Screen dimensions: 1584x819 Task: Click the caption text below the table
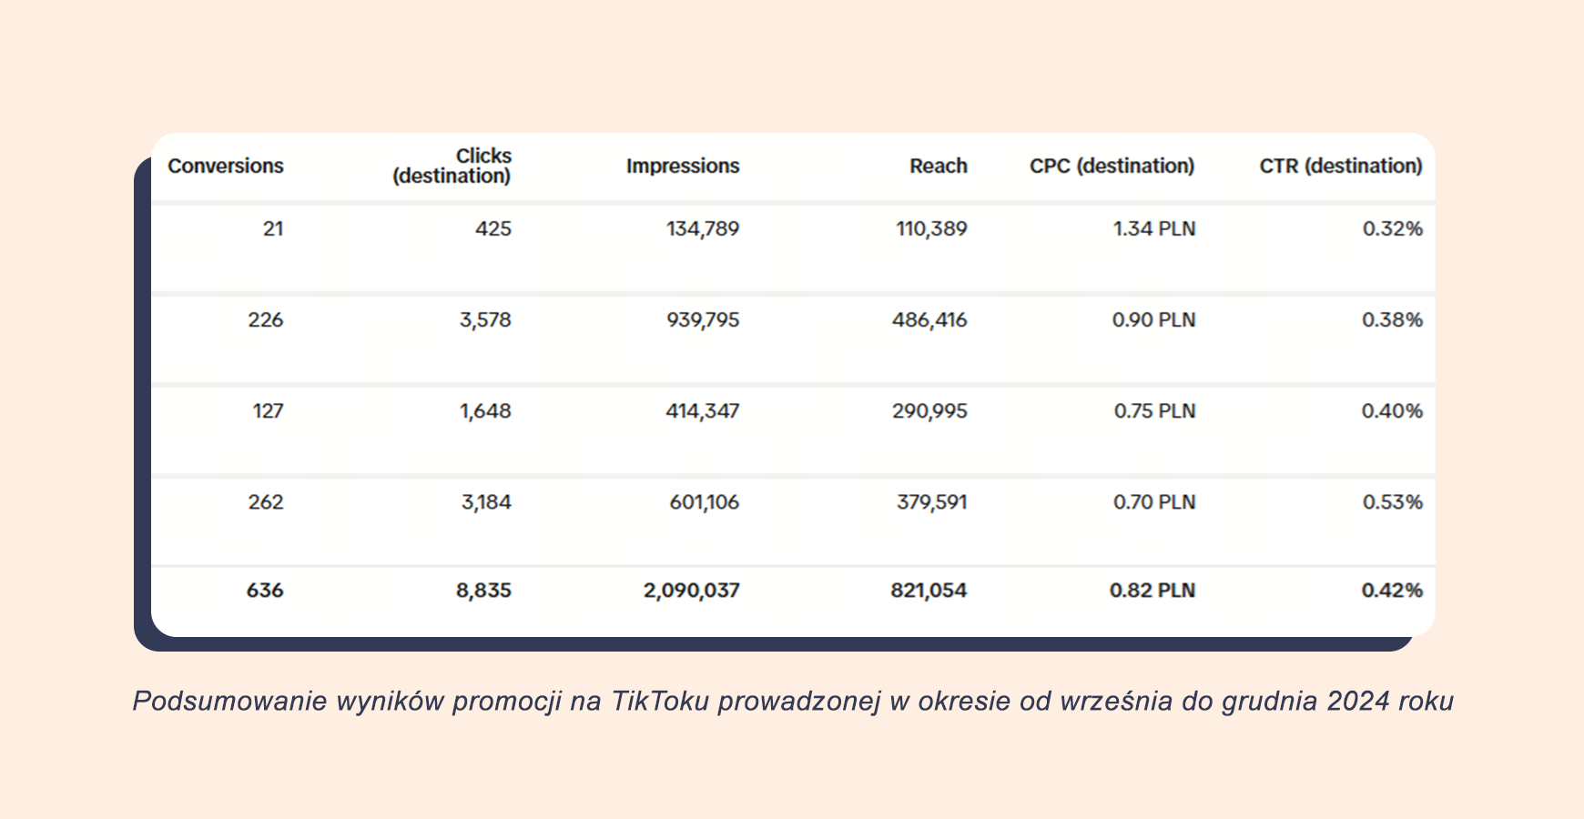click(792, 702)
